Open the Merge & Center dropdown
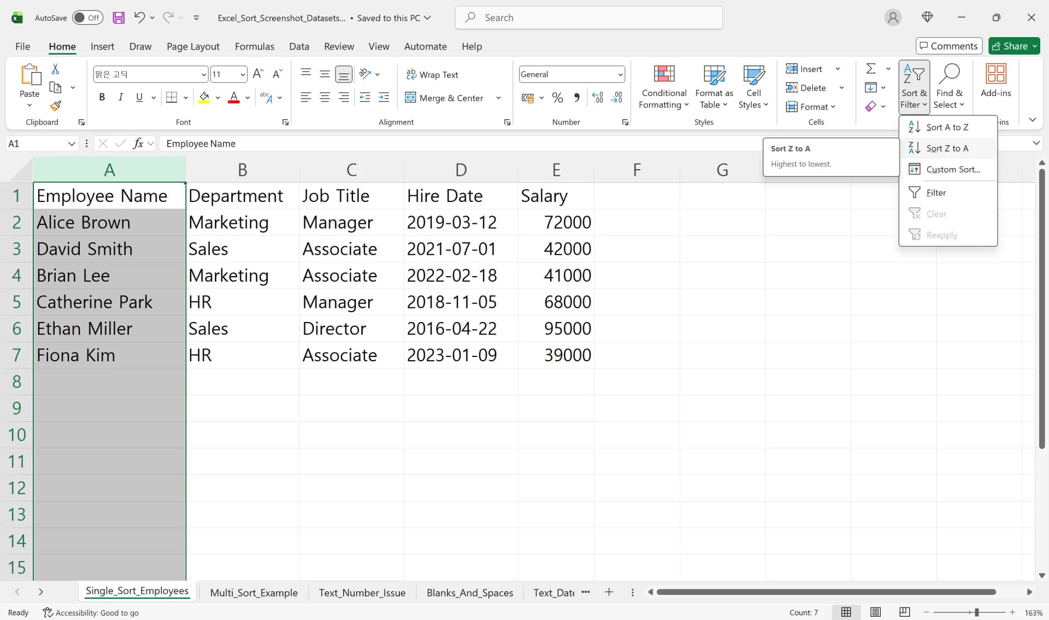 click(x=498, y=98)
